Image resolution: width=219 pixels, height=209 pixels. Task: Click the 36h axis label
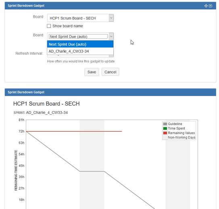(x=21, y=177)
